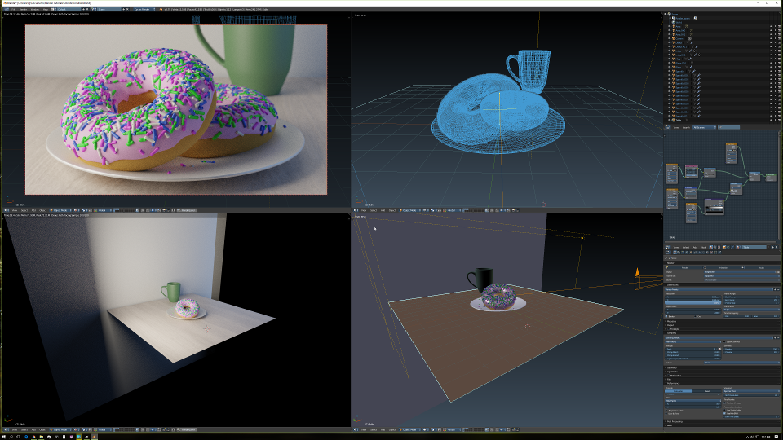Click the outliner editor type icon

click(668, 128)
